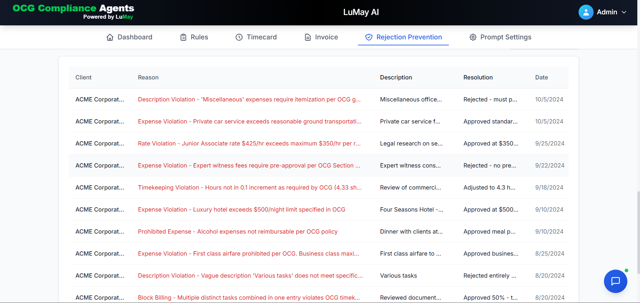Click 'Miscellaneous office...' description cell
Image resolution: width=640 pixels, height=303 pixels.
(x=411, y=99)
